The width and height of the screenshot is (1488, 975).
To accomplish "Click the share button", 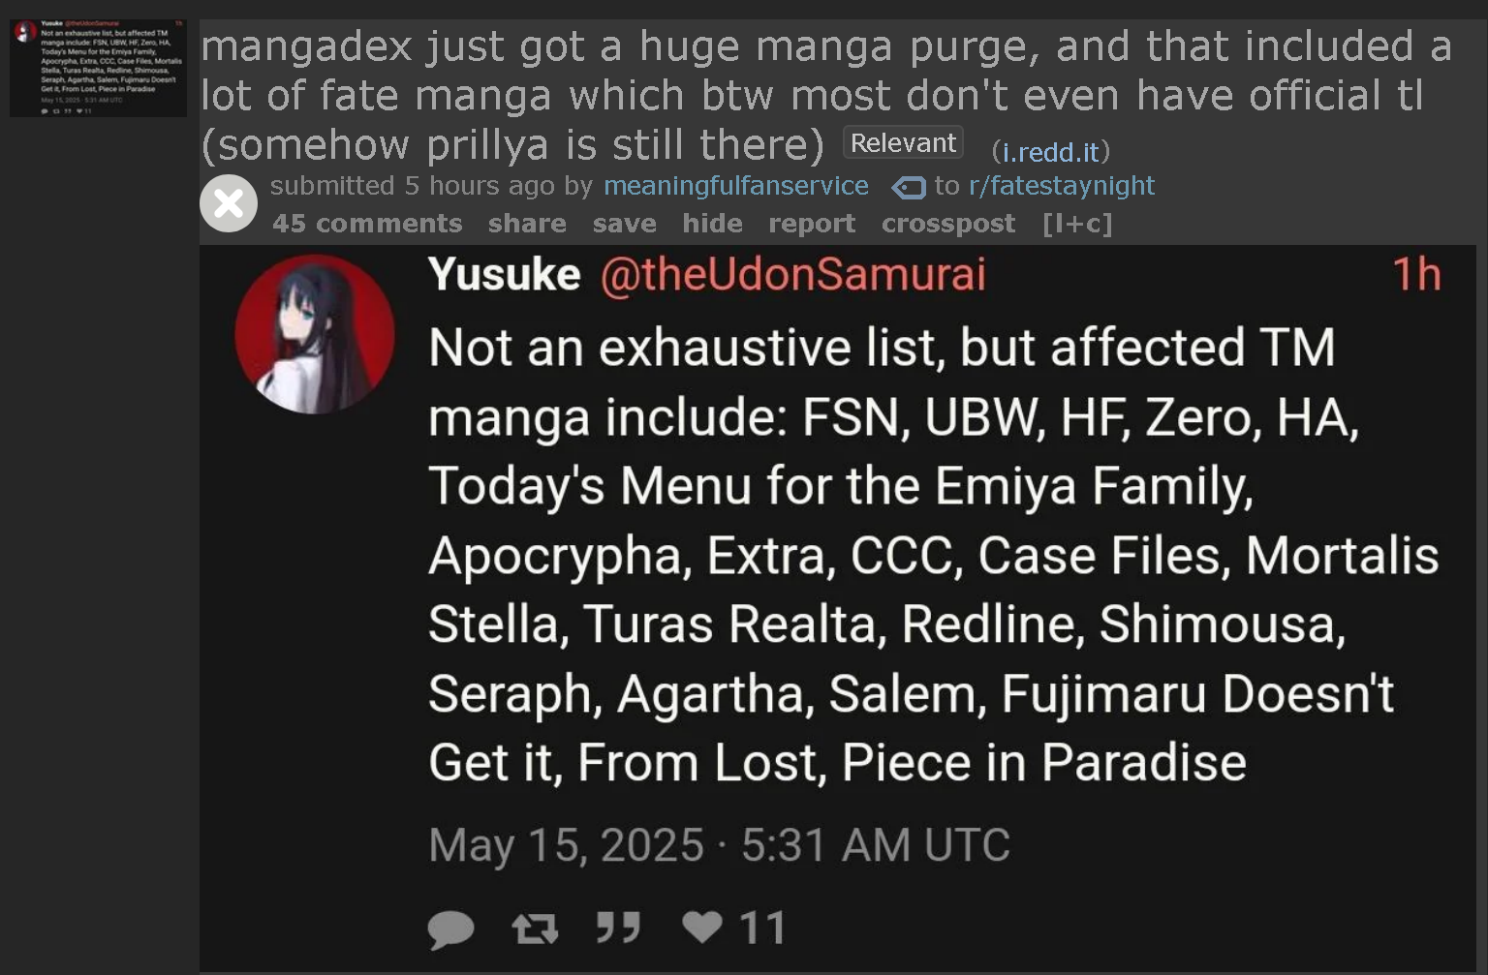I will [527, 224].
